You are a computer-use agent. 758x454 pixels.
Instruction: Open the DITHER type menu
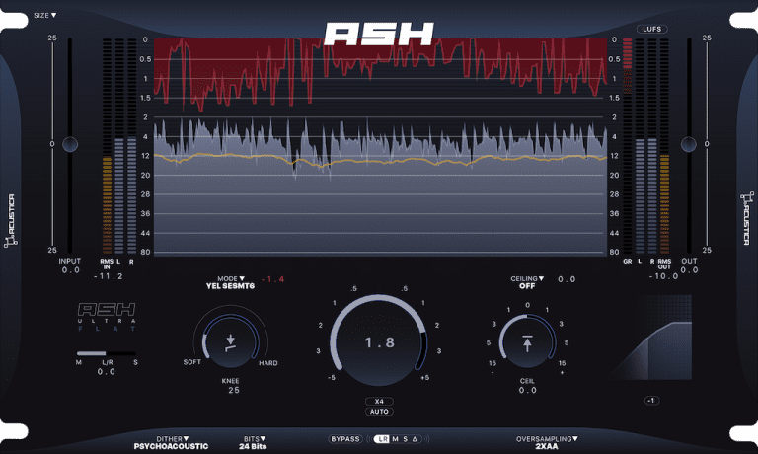point(172,439)
